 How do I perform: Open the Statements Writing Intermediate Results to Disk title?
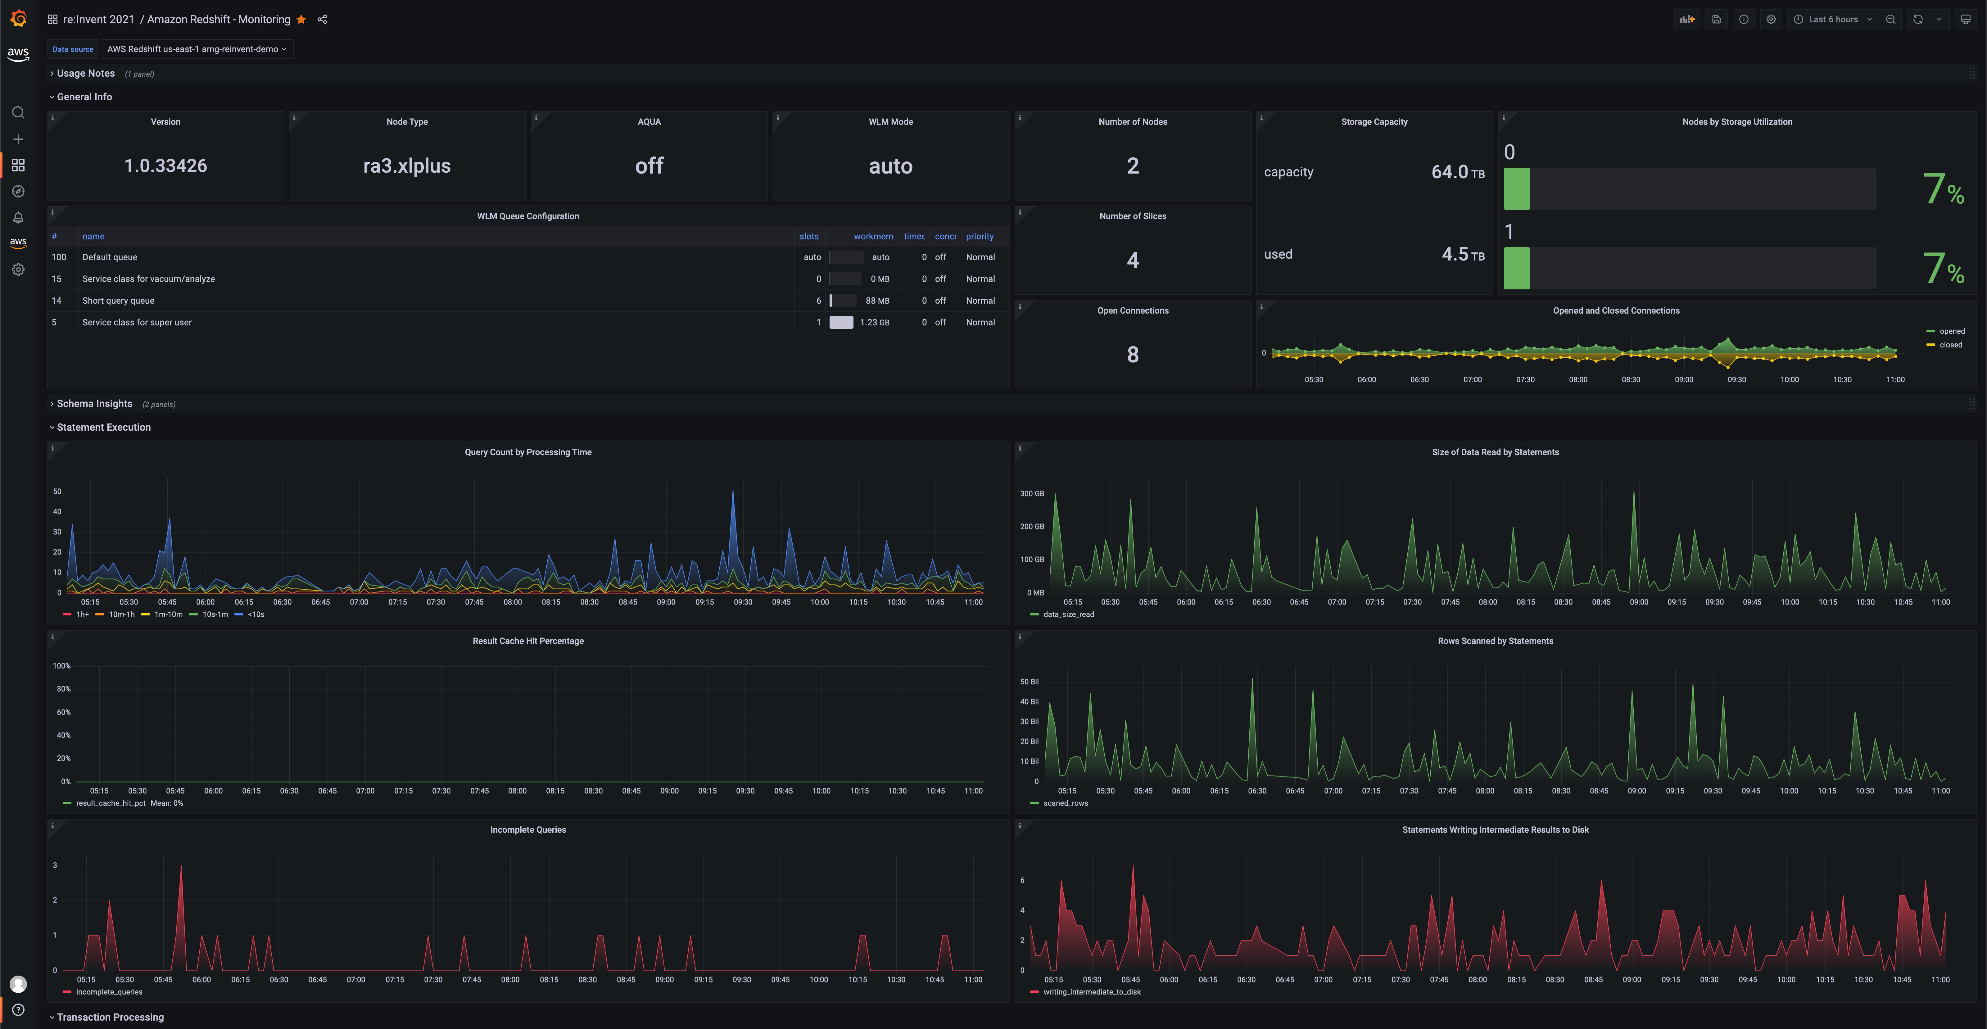tap(1495, 830)
